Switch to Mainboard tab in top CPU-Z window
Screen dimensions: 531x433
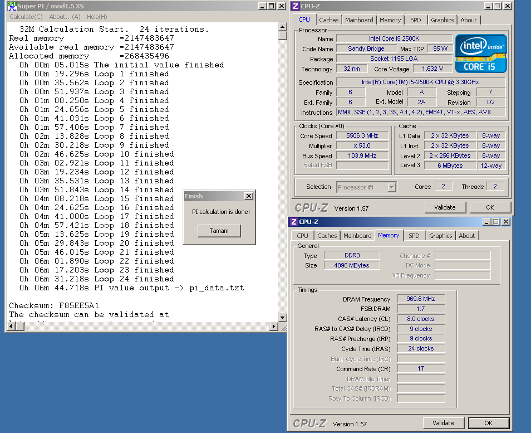(x=359, y=20)
